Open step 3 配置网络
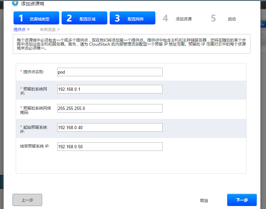This screenshot has width=266, height=209. coord(132,18)
